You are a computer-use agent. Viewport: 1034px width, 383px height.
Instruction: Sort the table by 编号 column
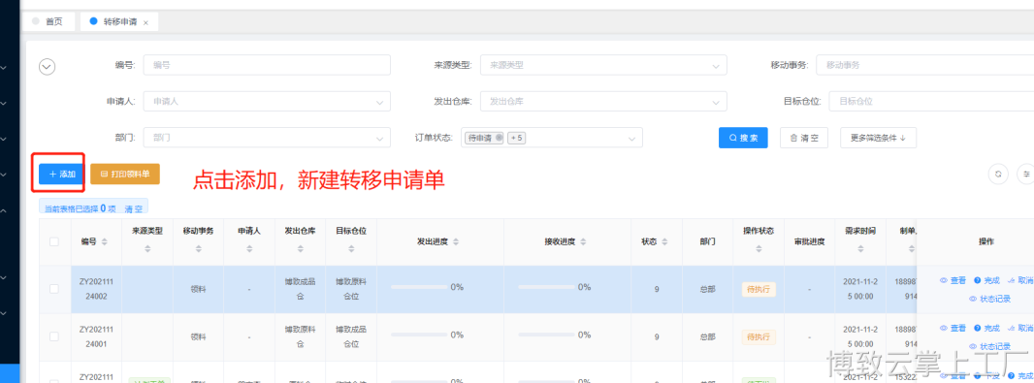click(x=104, y=242)
